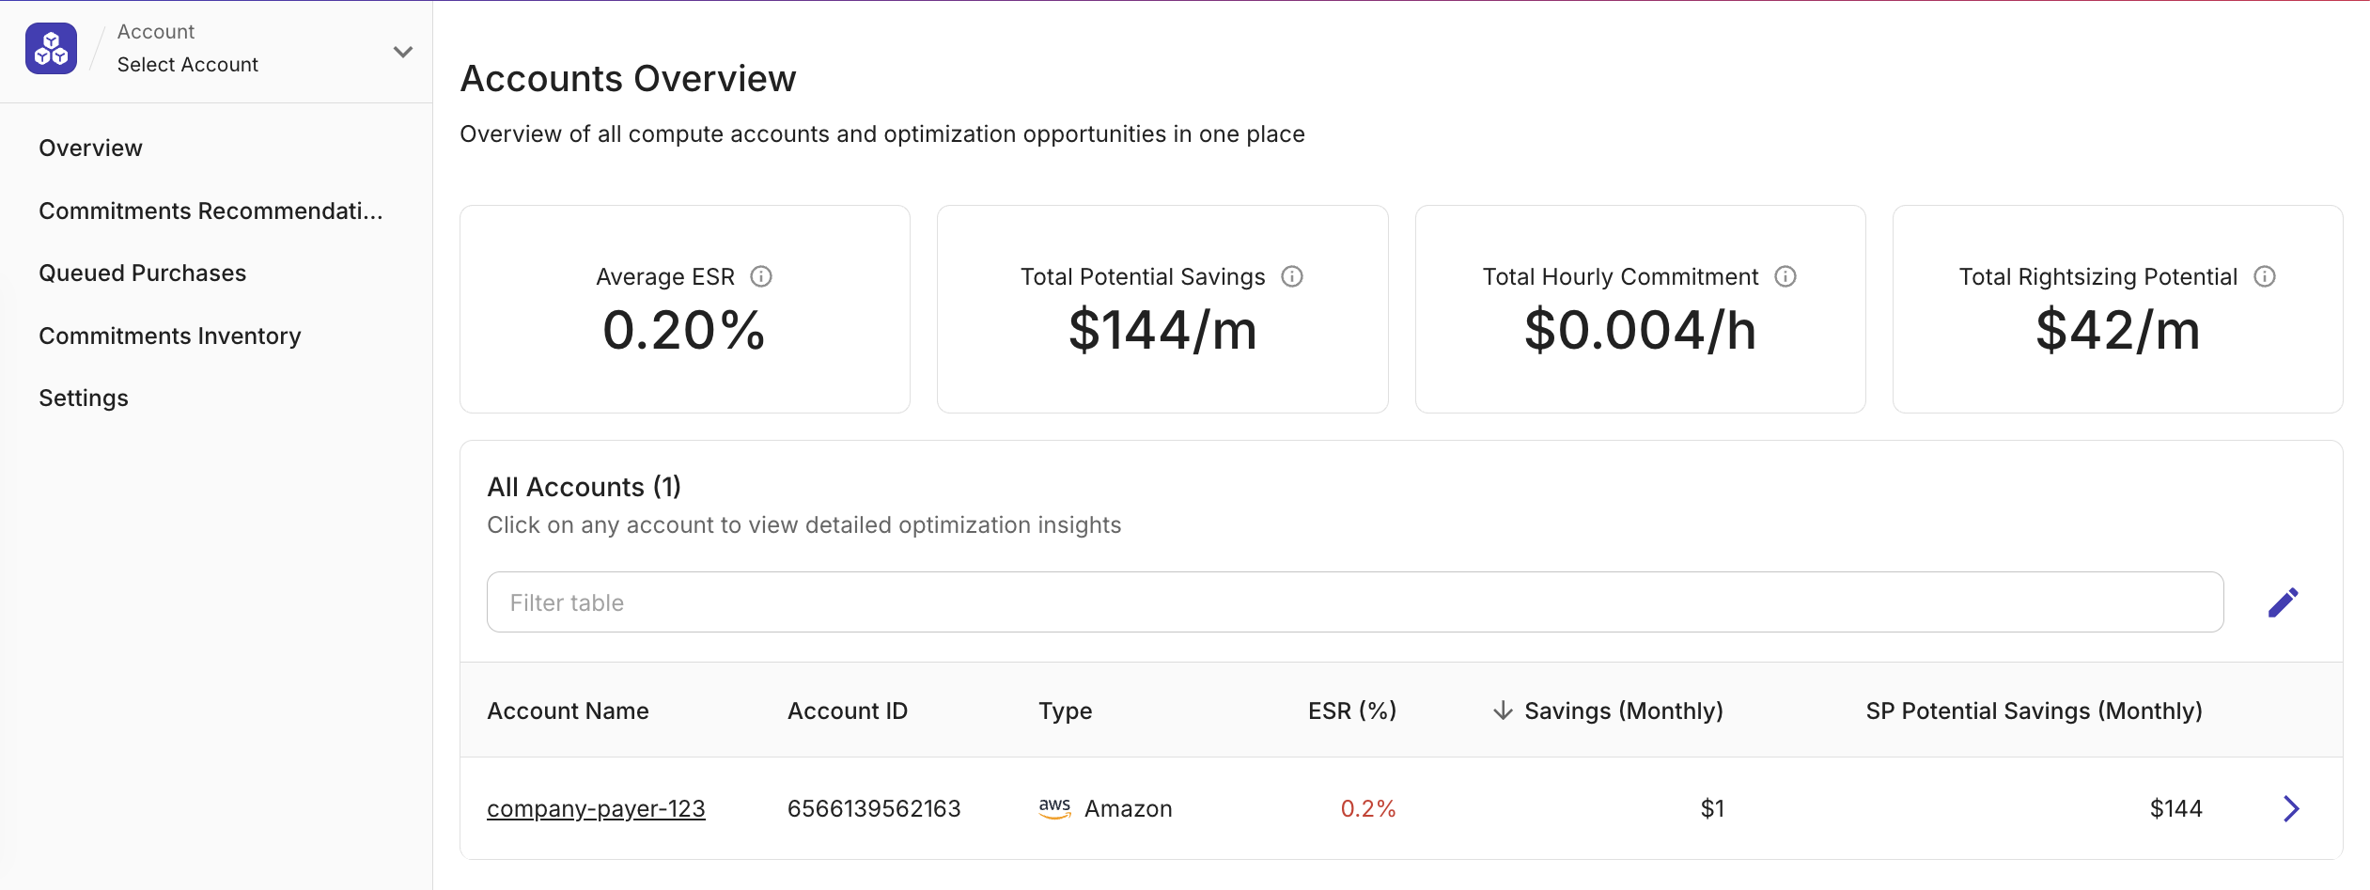Click the Total Rightsizing Potential info icon
The width and height of the screenshot is (2370, 890).
tap(2266, 276)
